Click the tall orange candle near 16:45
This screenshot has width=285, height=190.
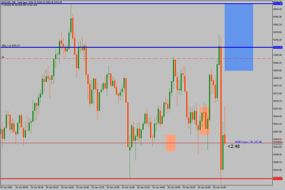(x=221, y=108)
